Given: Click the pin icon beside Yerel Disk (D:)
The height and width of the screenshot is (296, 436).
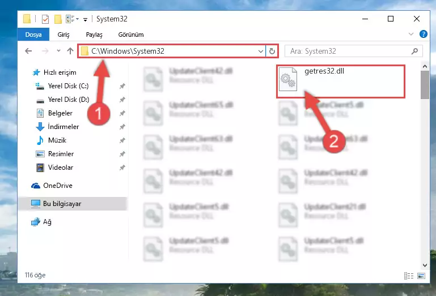Looking at the screenshot, I should pyautogui.click(x=122, y=100).
